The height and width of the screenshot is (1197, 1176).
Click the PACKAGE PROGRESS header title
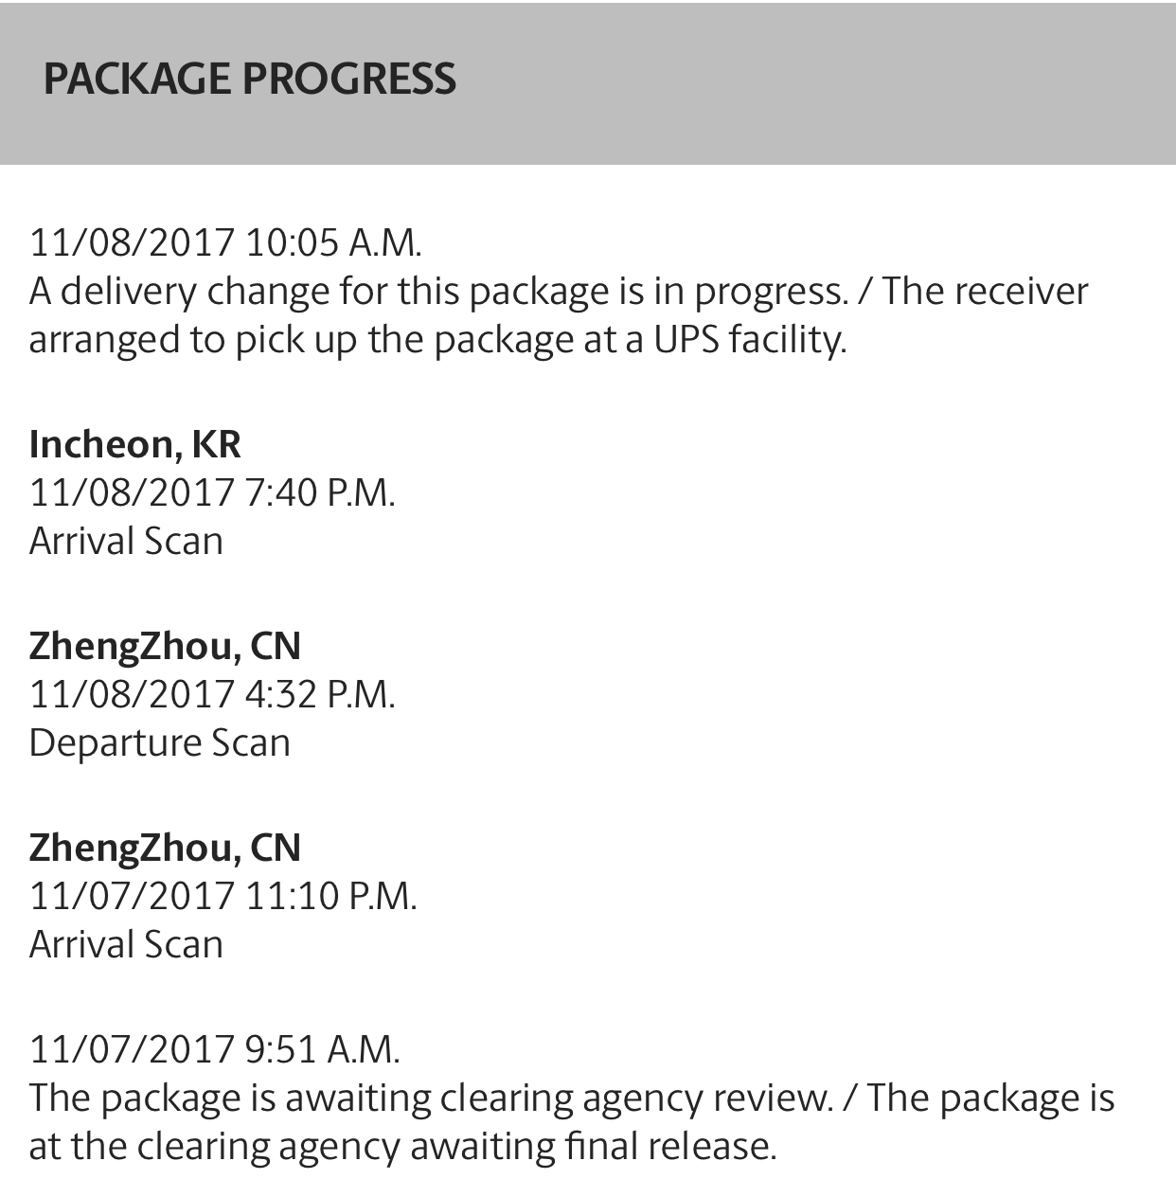[x=249, y=79]
